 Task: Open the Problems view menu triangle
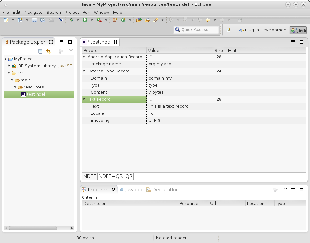click(x=286, y=189)
